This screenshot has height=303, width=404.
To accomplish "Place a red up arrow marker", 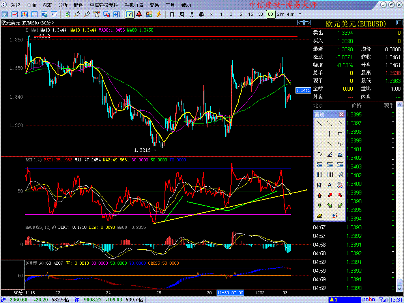I will (319, 195).
